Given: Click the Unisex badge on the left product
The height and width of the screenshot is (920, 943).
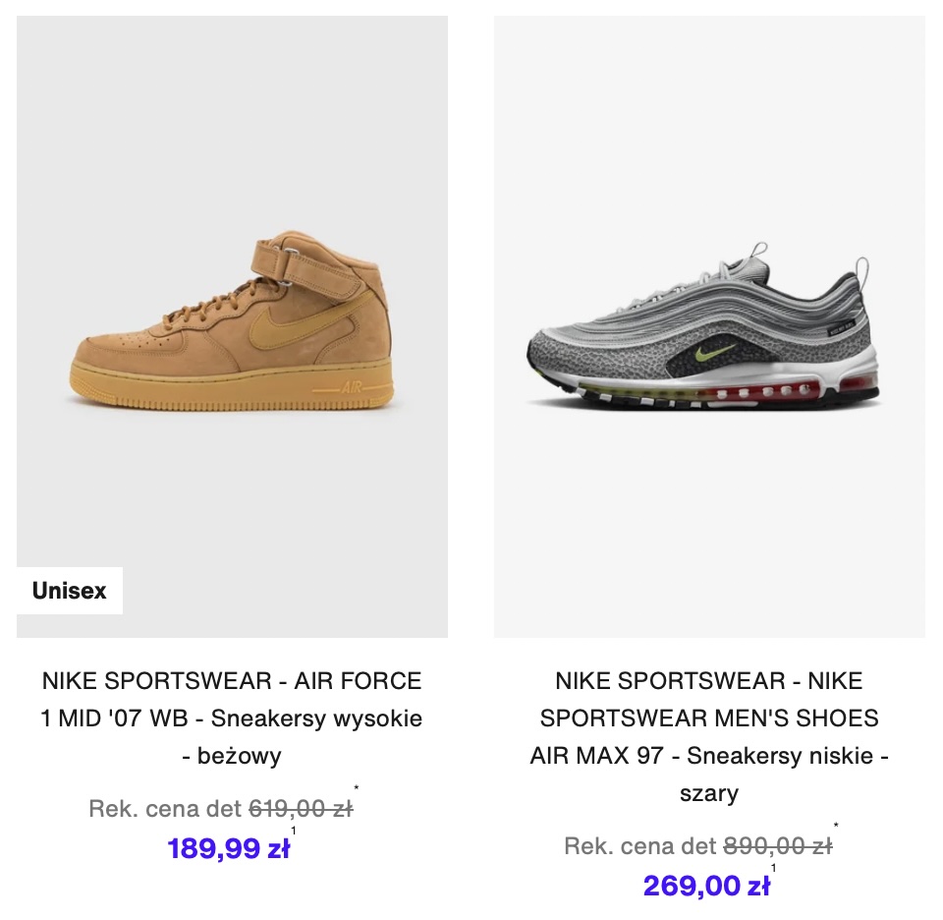Looking at the screenshot, I should pos(70,591).
